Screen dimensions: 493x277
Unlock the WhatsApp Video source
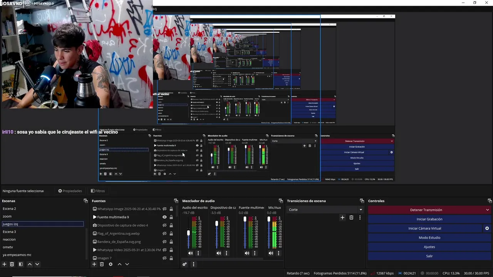click(171, 250)
